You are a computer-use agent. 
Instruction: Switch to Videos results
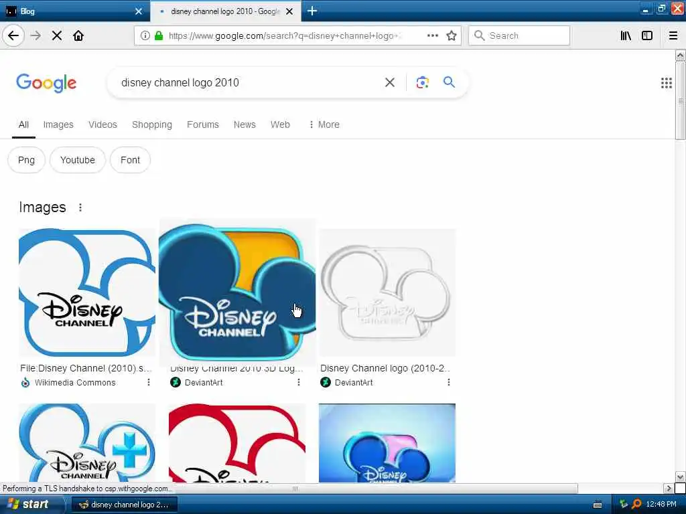[x=102, y=124]
